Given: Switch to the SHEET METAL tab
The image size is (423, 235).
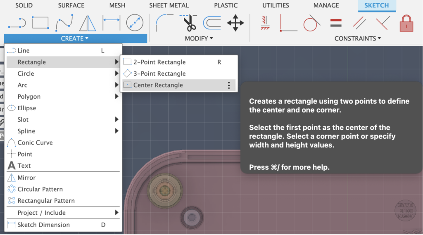Looking at the screenshot, I should [169, 5].
